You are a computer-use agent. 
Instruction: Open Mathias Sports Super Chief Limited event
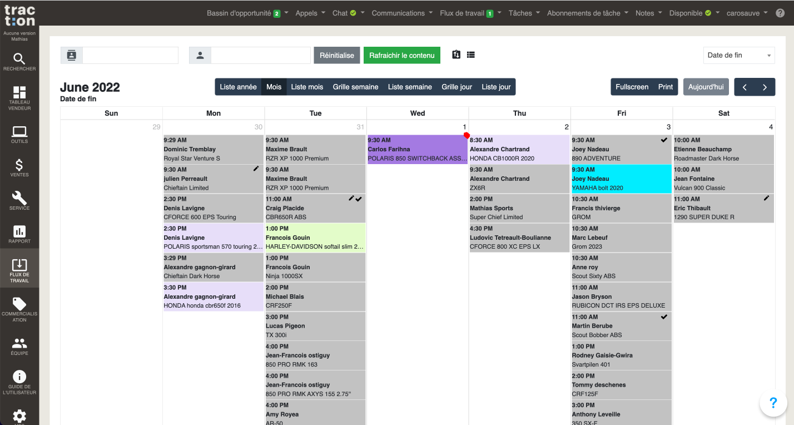click(519, 208)
